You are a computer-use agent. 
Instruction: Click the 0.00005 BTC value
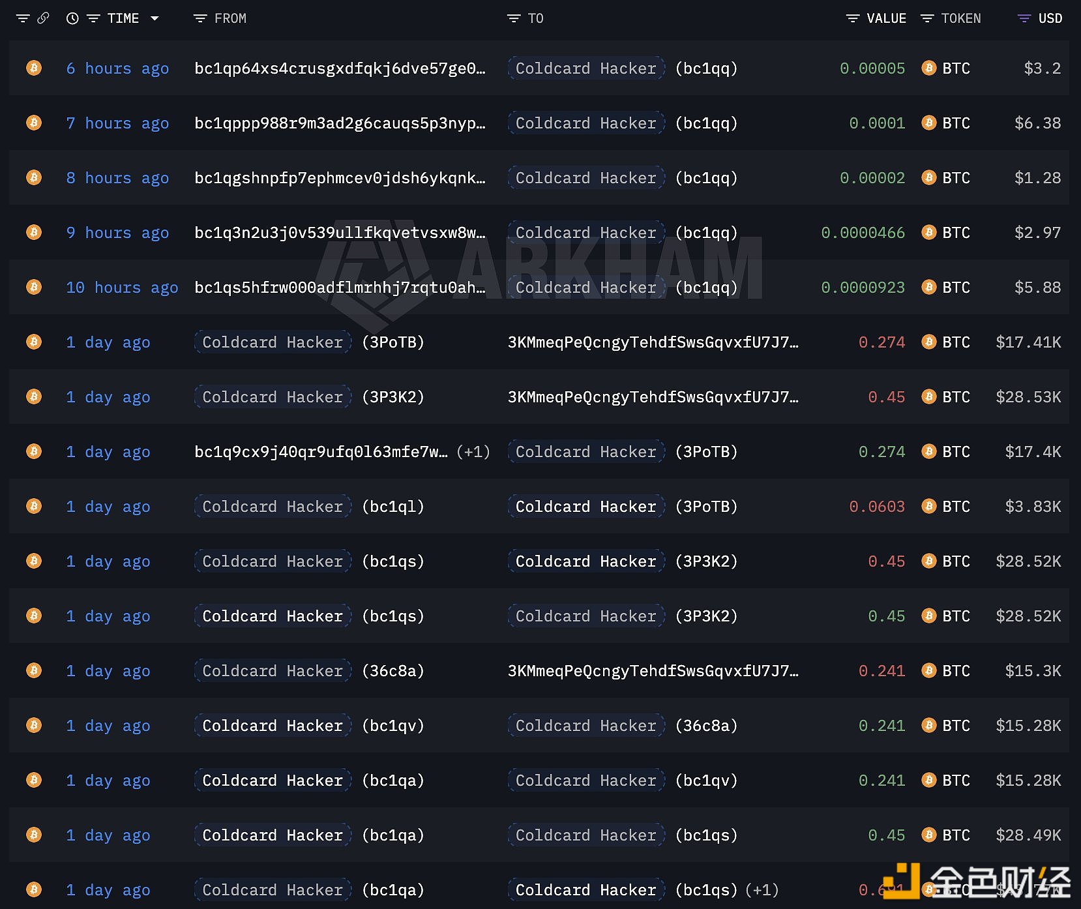pyautogui.click(x=872, y=68)
